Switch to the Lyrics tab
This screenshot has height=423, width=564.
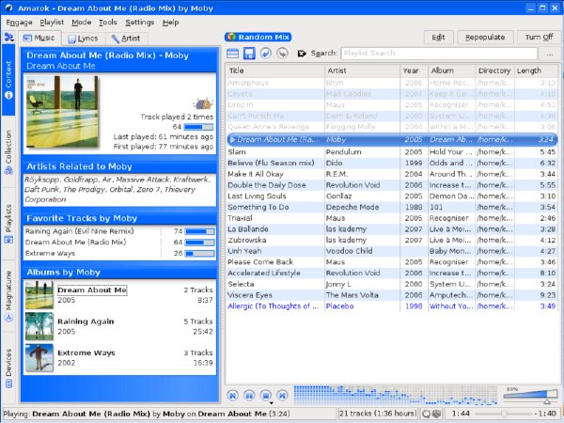(x=84, y=39)
